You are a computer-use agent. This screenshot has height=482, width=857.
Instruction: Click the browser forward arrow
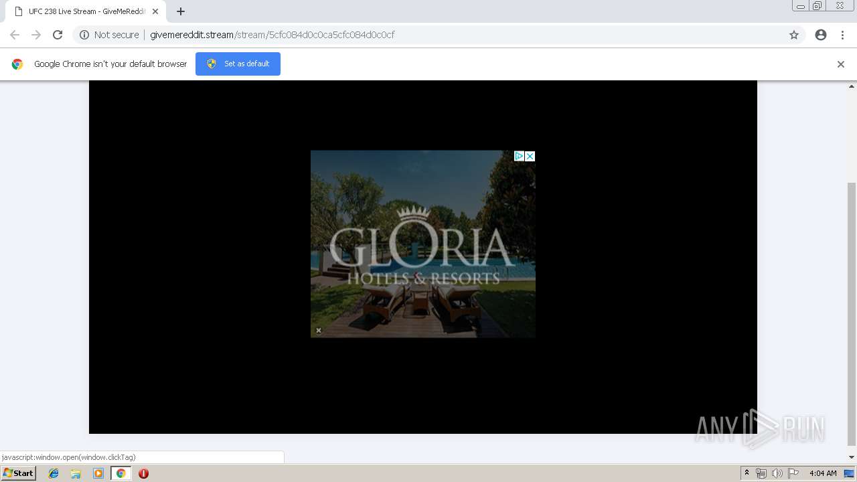(36, 35)
